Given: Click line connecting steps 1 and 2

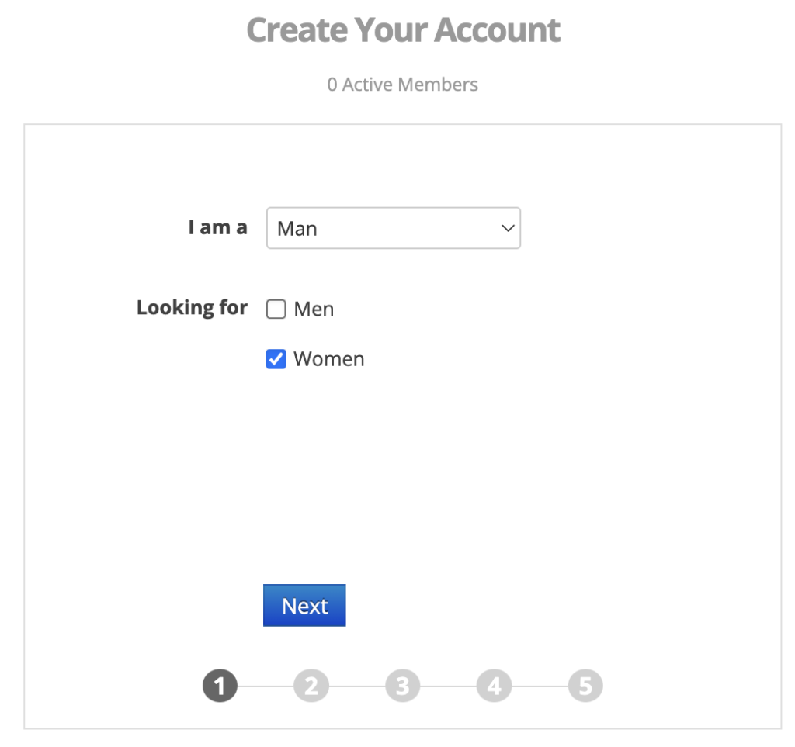Looking at the screenshot, I should point(266,686).
